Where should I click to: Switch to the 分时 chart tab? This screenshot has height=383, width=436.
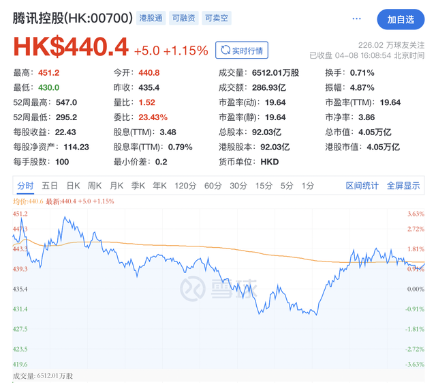25,186
